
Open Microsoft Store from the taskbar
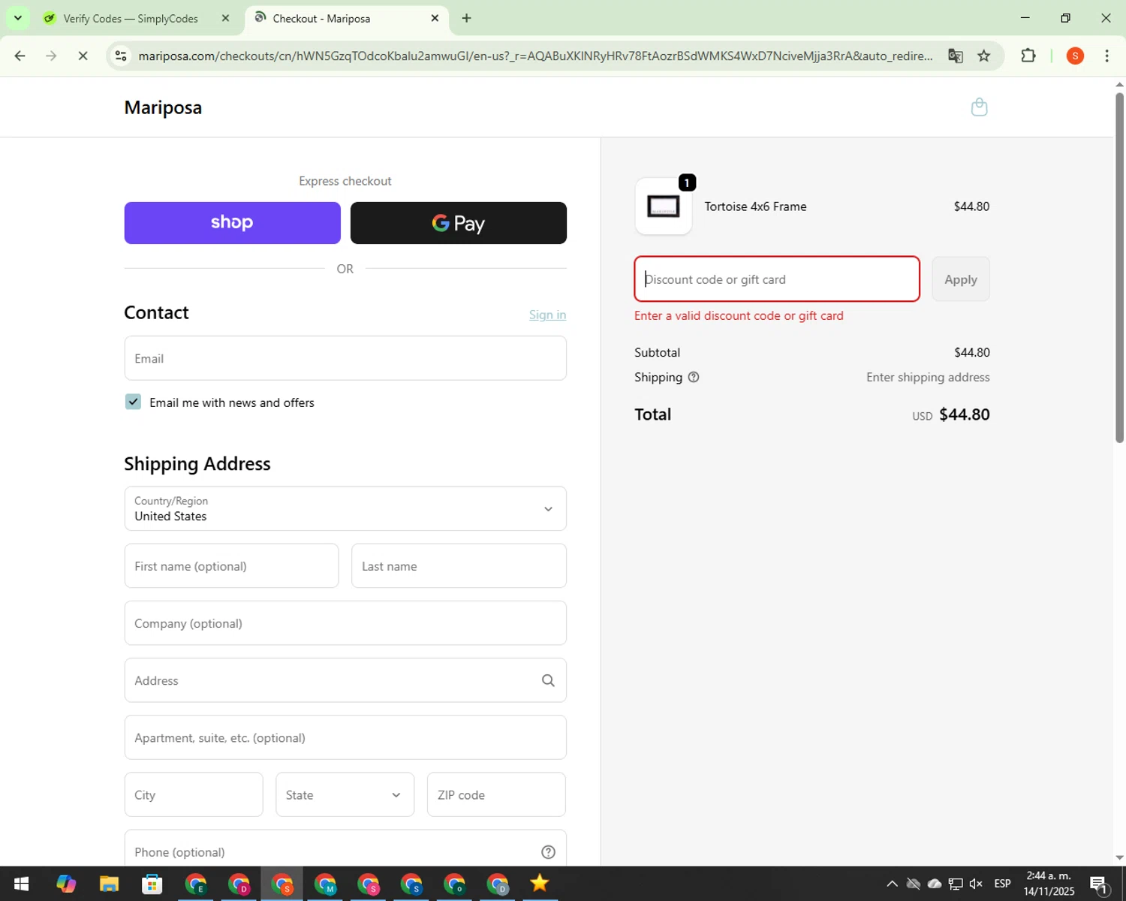(x=152, y=884)
